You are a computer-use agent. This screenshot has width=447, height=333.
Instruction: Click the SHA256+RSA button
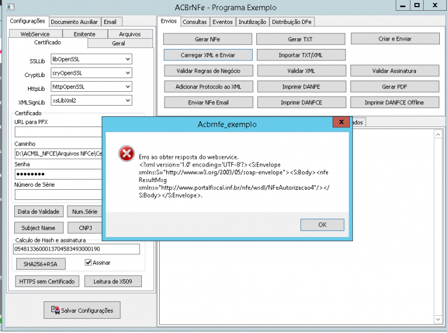[x=41, y=264]
